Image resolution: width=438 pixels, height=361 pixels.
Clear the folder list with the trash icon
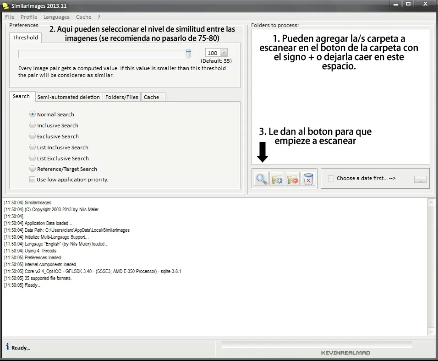click(x=308, y=179)
